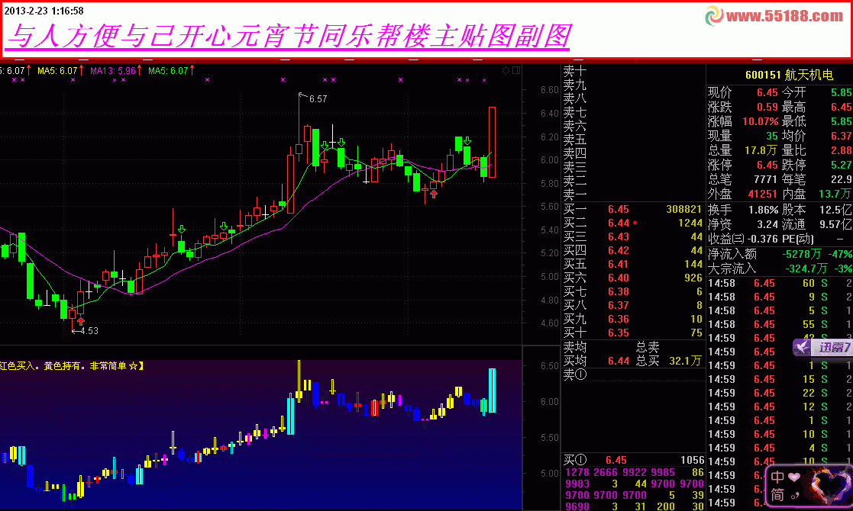
Task: Click the small heart icon in the input bar
Action: pyautogui.click(x=793, y=477)
